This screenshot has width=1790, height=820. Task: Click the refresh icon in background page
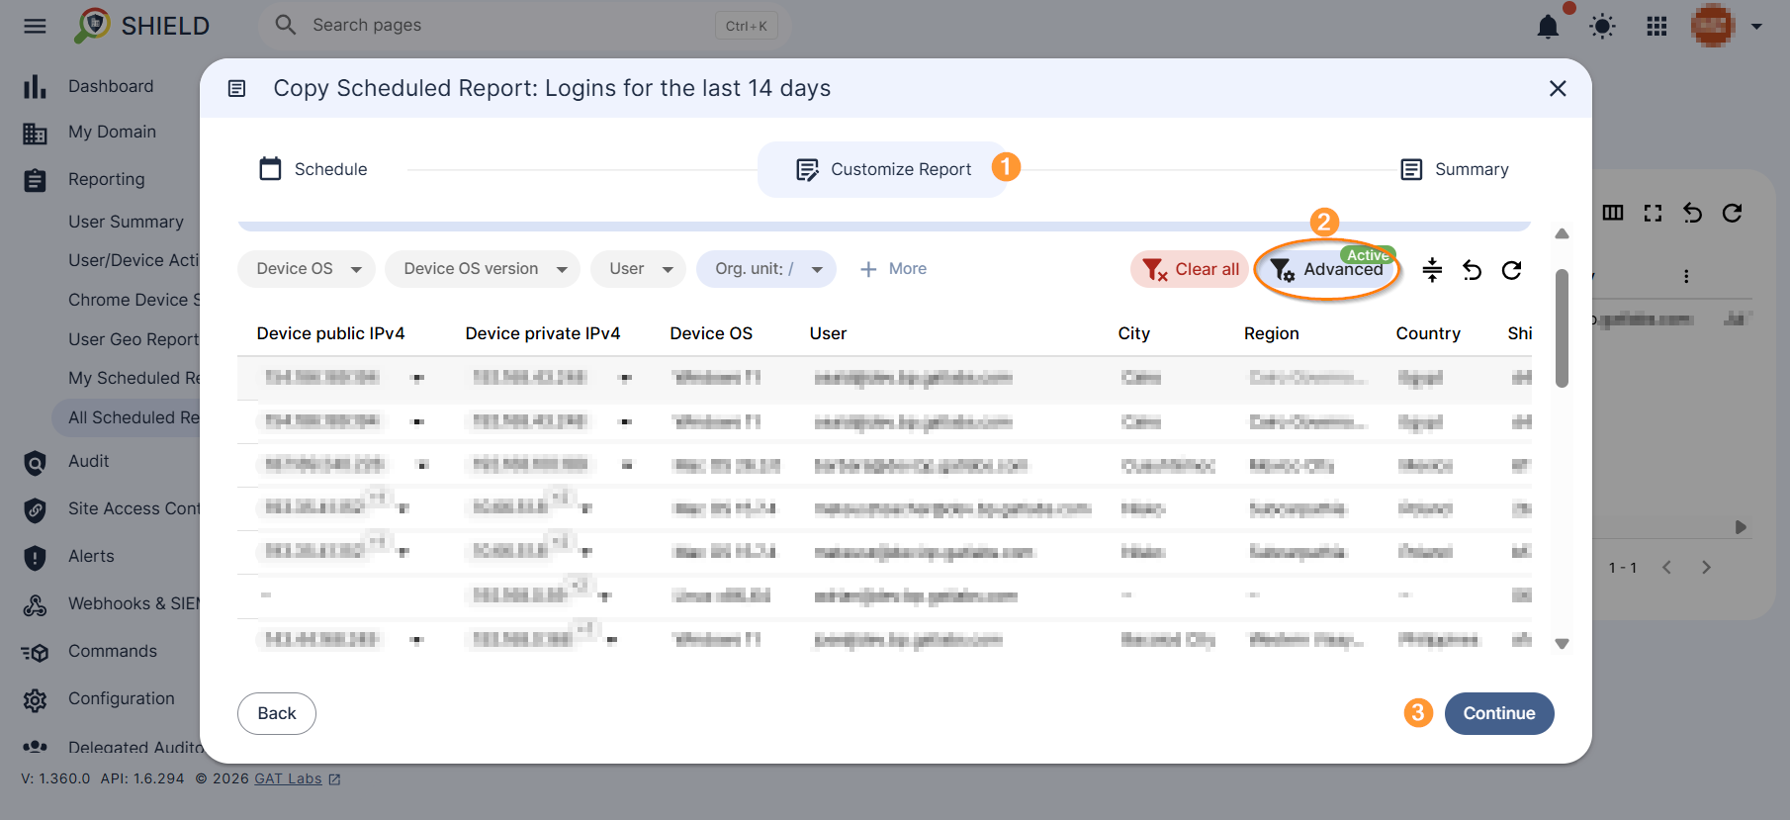pyautogui.click(x=1732, y=213)
